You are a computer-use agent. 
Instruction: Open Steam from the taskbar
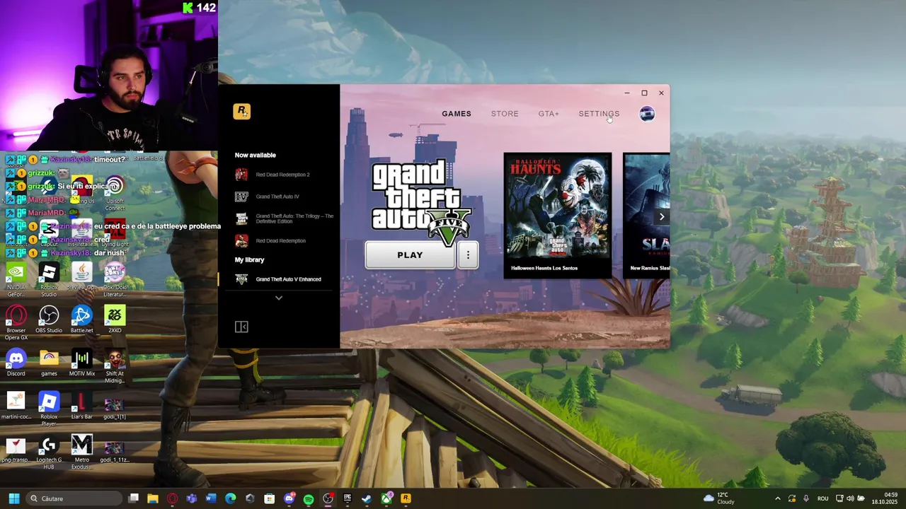point(367,498)
